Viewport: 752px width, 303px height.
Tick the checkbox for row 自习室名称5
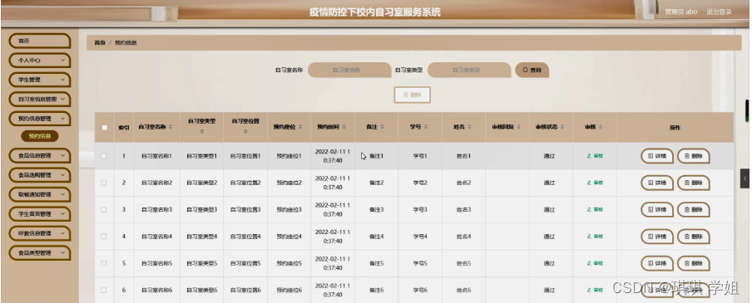click(104, 263)
